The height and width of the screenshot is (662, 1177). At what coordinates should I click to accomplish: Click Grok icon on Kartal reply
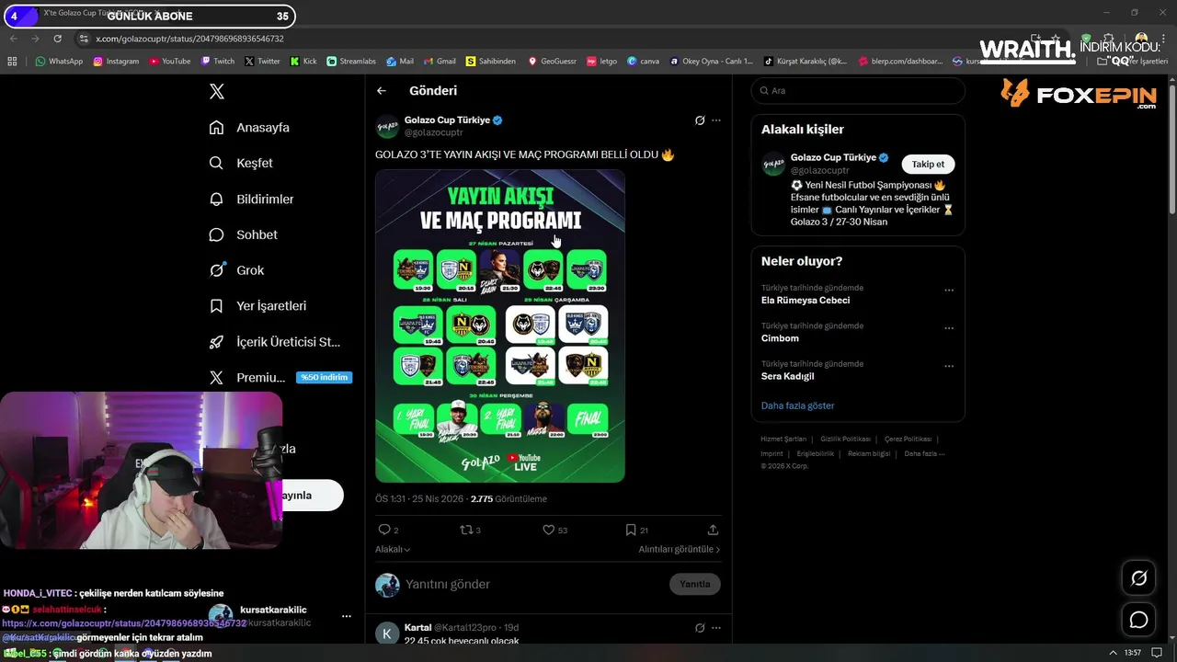700,628
